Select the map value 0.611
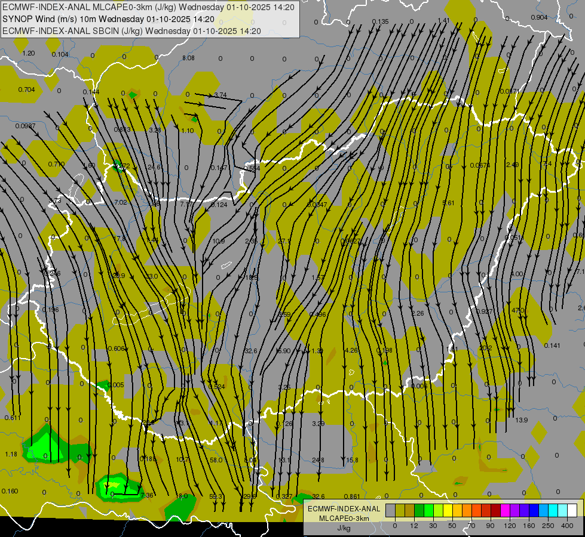585x537 pixels. pyautogui.click(x=13, y=418)
